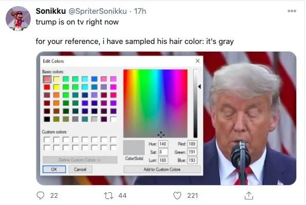
Task: Pick the pure red basic color swatch
Action: tap(47, 87)
